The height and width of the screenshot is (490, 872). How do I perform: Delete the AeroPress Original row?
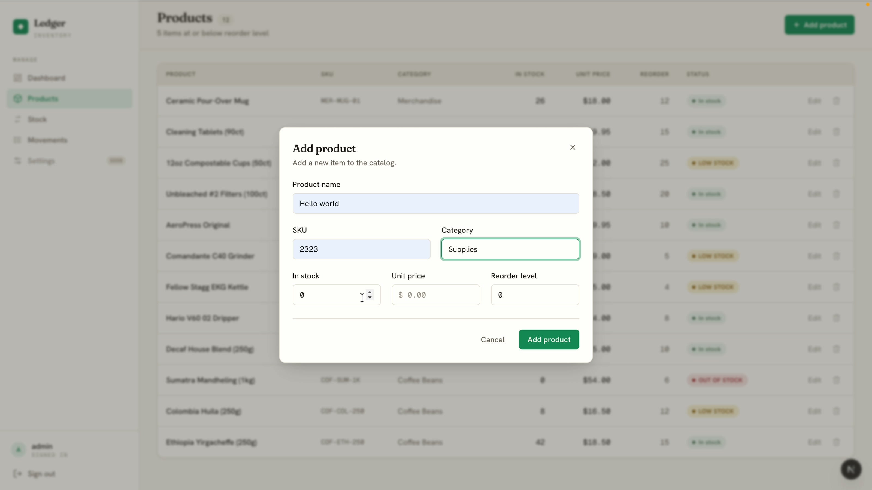[836, 225]
